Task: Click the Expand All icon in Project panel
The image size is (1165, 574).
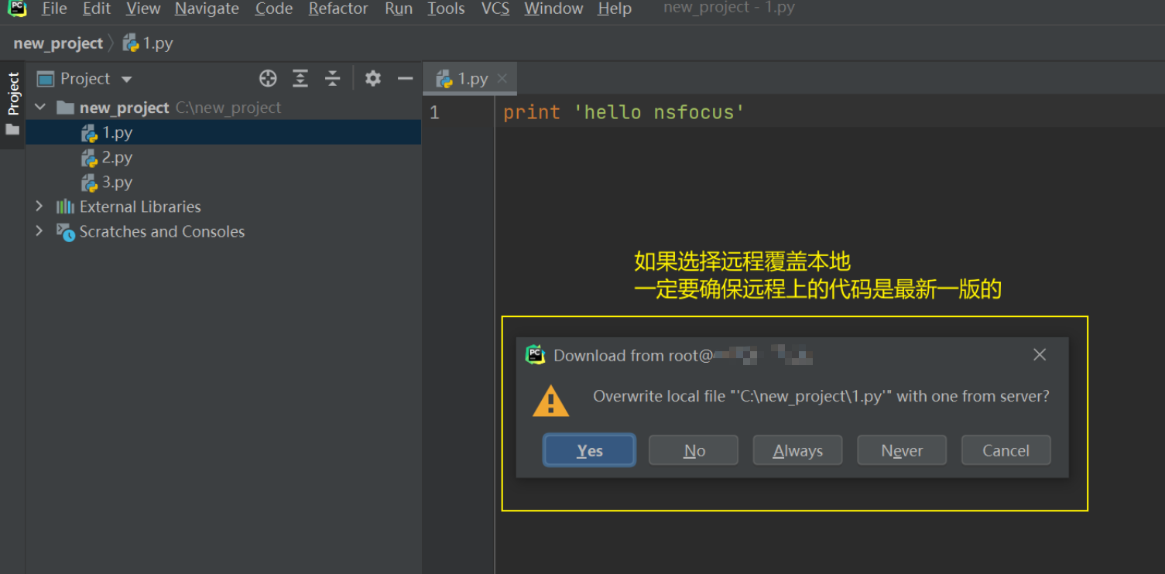Action: click(x=300, y=79)
